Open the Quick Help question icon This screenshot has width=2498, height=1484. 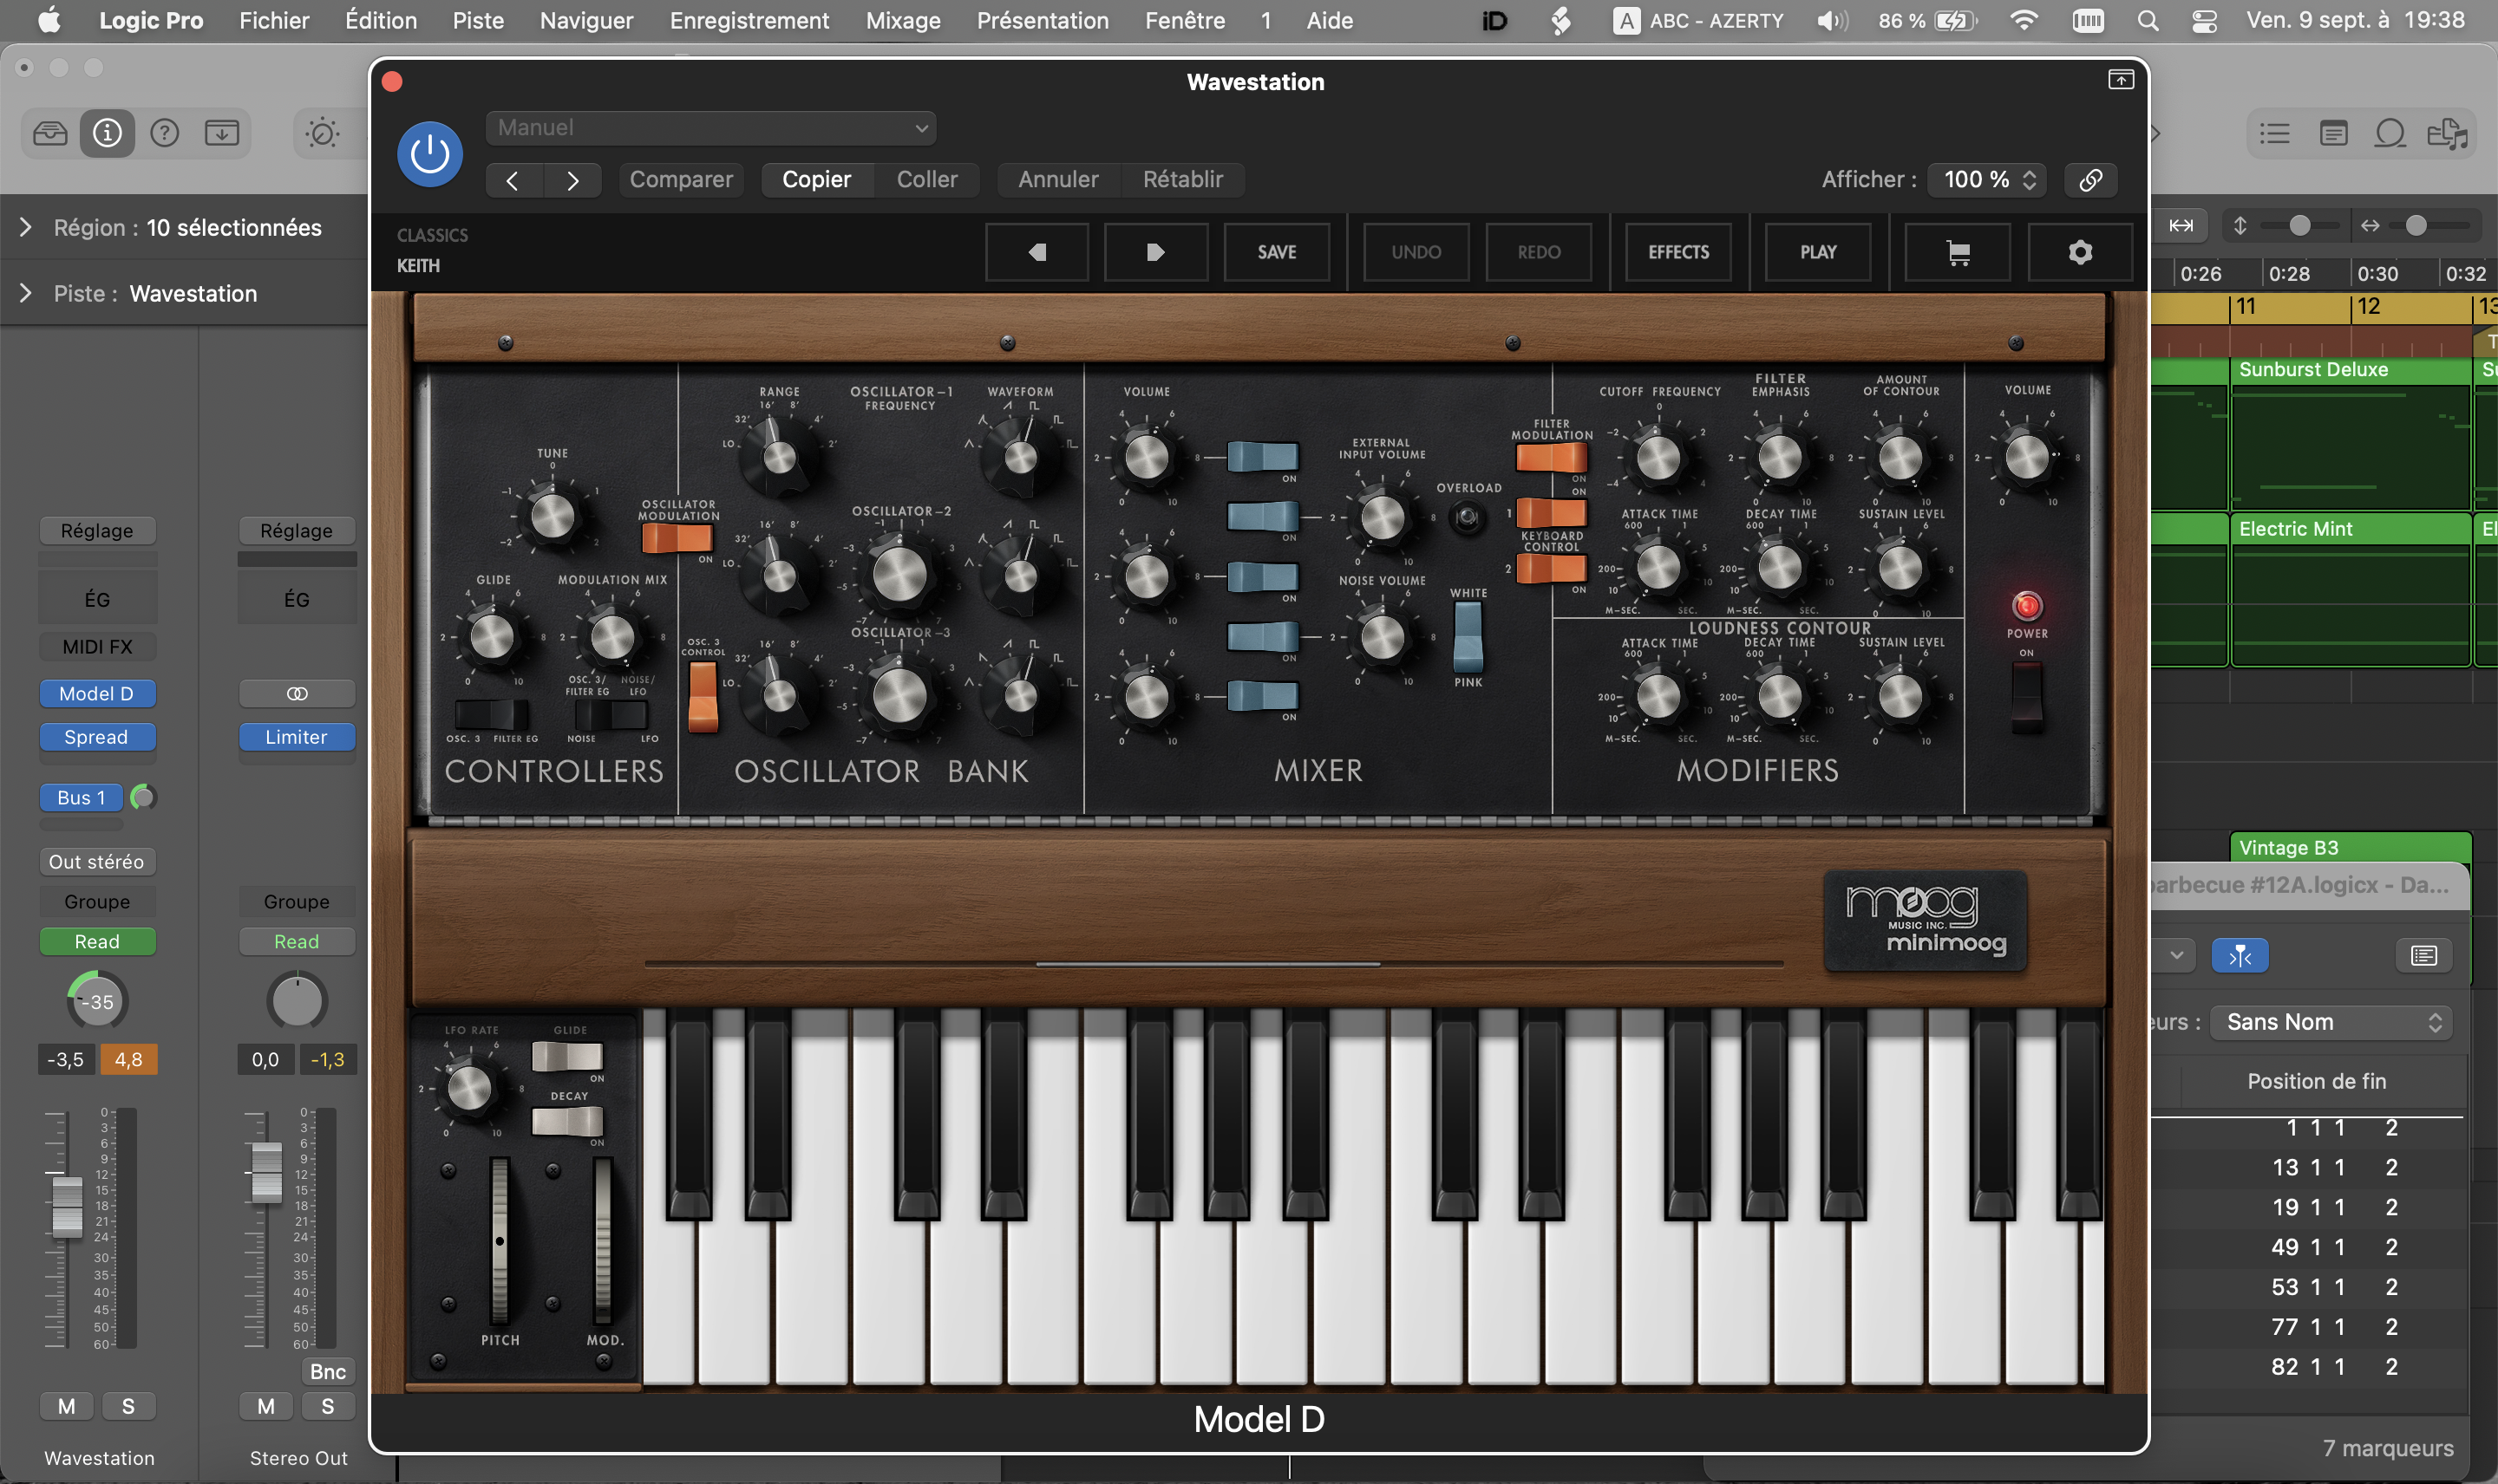click(164, 132)
